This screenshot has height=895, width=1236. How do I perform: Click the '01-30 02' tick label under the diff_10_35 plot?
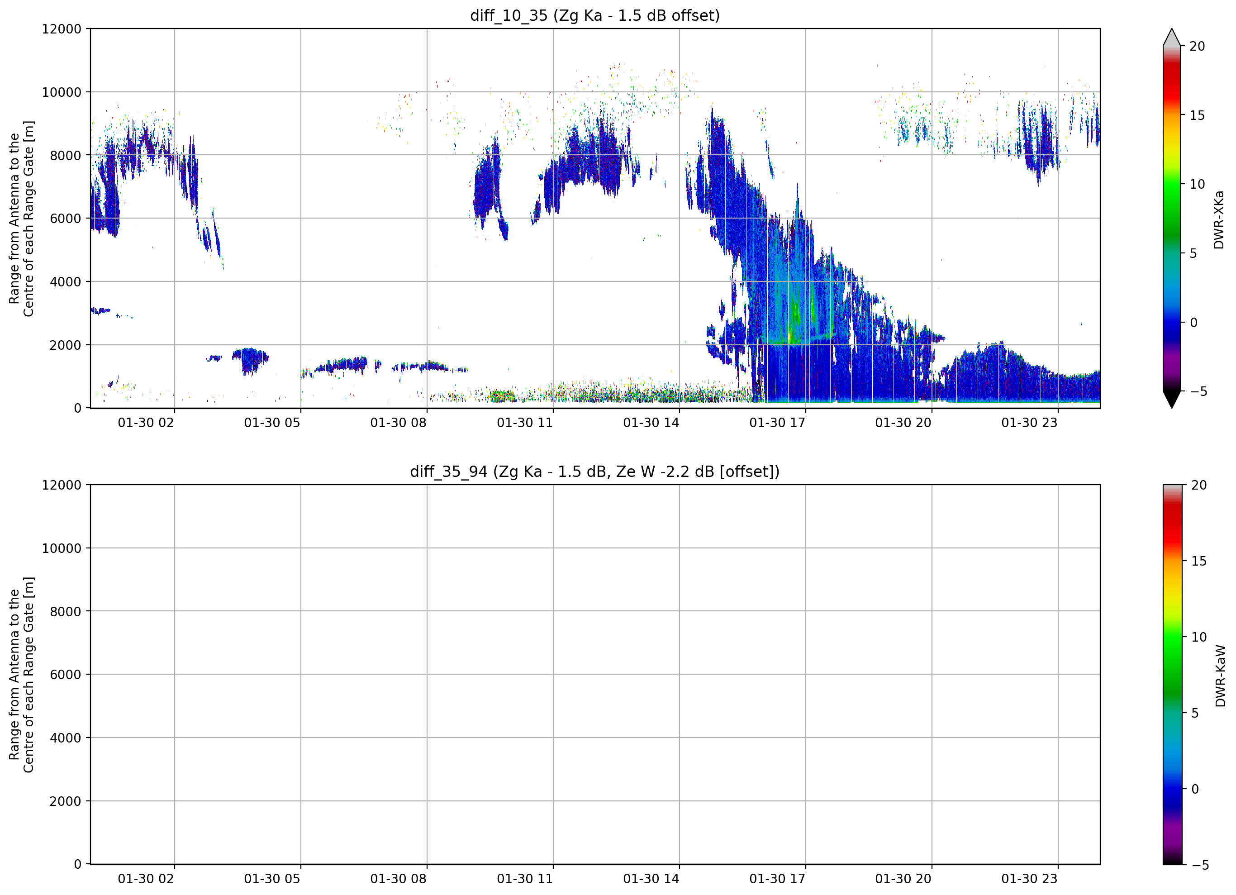pyautogui.click(x=146, y=423)
